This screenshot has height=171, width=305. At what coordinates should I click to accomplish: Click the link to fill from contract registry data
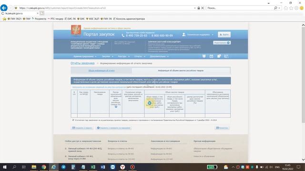point(99,87)
